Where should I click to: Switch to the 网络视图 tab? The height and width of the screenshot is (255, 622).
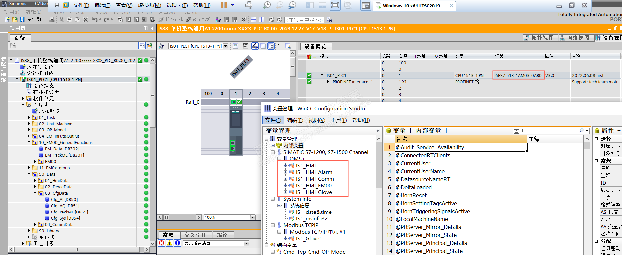575,38
